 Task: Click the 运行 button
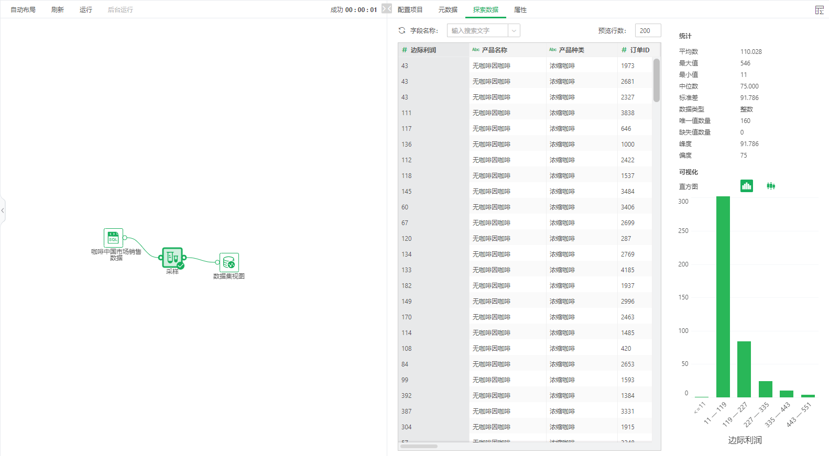point(85,10)
